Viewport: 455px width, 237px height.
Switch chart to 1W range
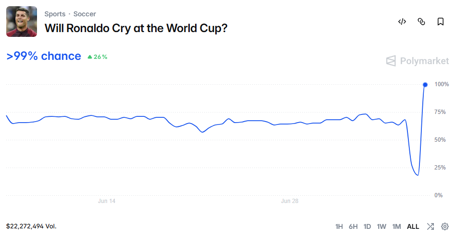pyautogui.click(x=381, y=226)
